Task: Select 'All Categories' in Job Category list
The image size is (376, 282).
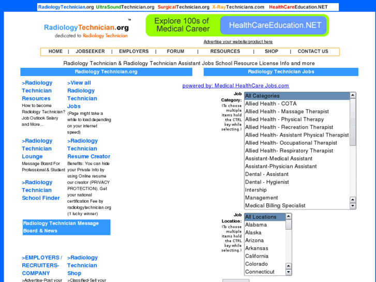Action: click(297, 96)
